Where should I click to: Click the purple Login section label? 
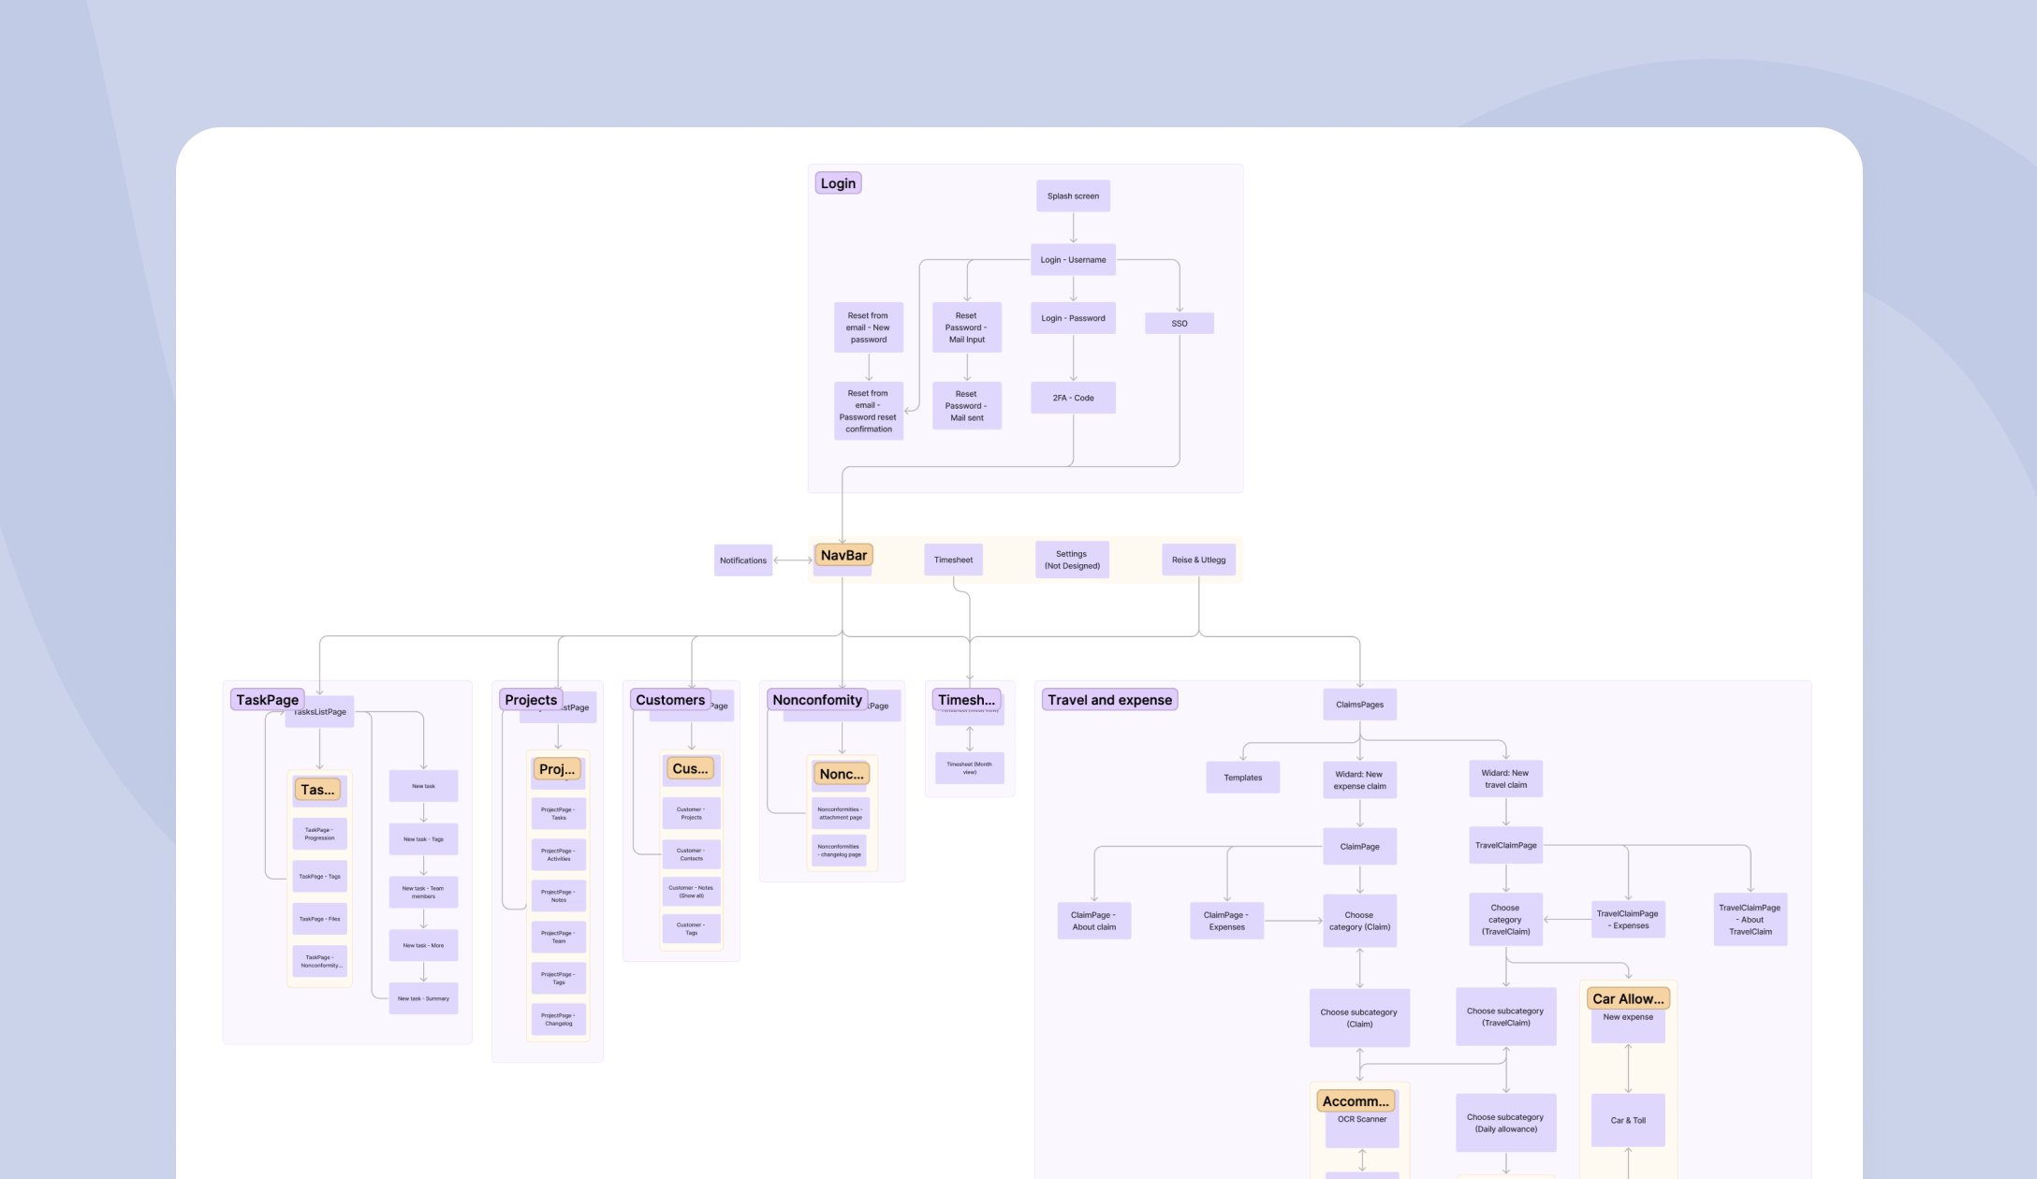[x=838, y=183]
